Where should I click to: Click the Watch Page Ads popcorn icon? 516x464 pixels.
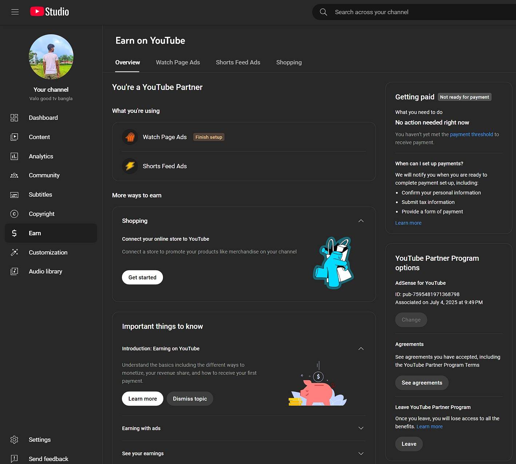(x=130, y=137)
